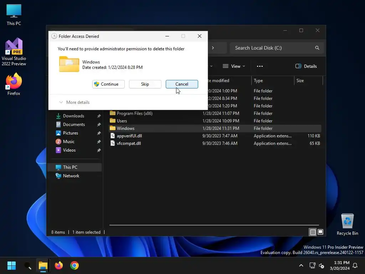This screenshot has width=365, height=274.
Task: Open Recycle Bin on desktop
Action: (347, 224)
